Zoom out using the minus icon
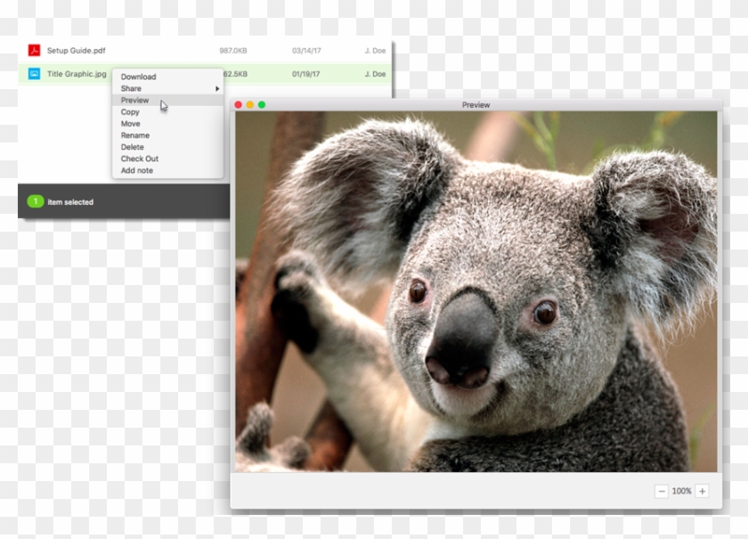Viewport: 748px width, 539px height. click(662, 491)
